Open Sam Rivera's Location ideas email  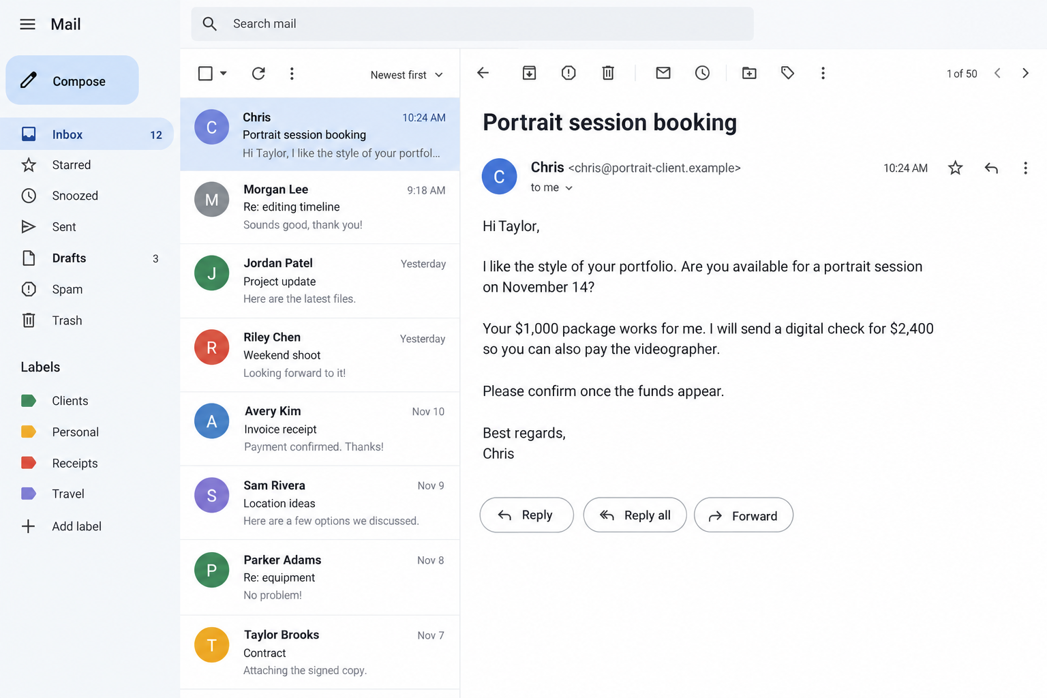[x=320, y=503]
